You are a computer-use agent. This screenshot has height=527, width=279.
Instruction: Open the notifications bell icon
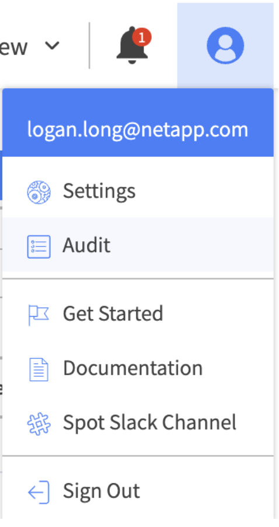point(132,46)
